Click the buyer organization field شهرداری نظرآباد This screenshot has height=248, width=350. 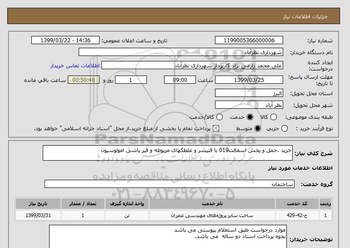pyautogui.click(x=181, y=52)
